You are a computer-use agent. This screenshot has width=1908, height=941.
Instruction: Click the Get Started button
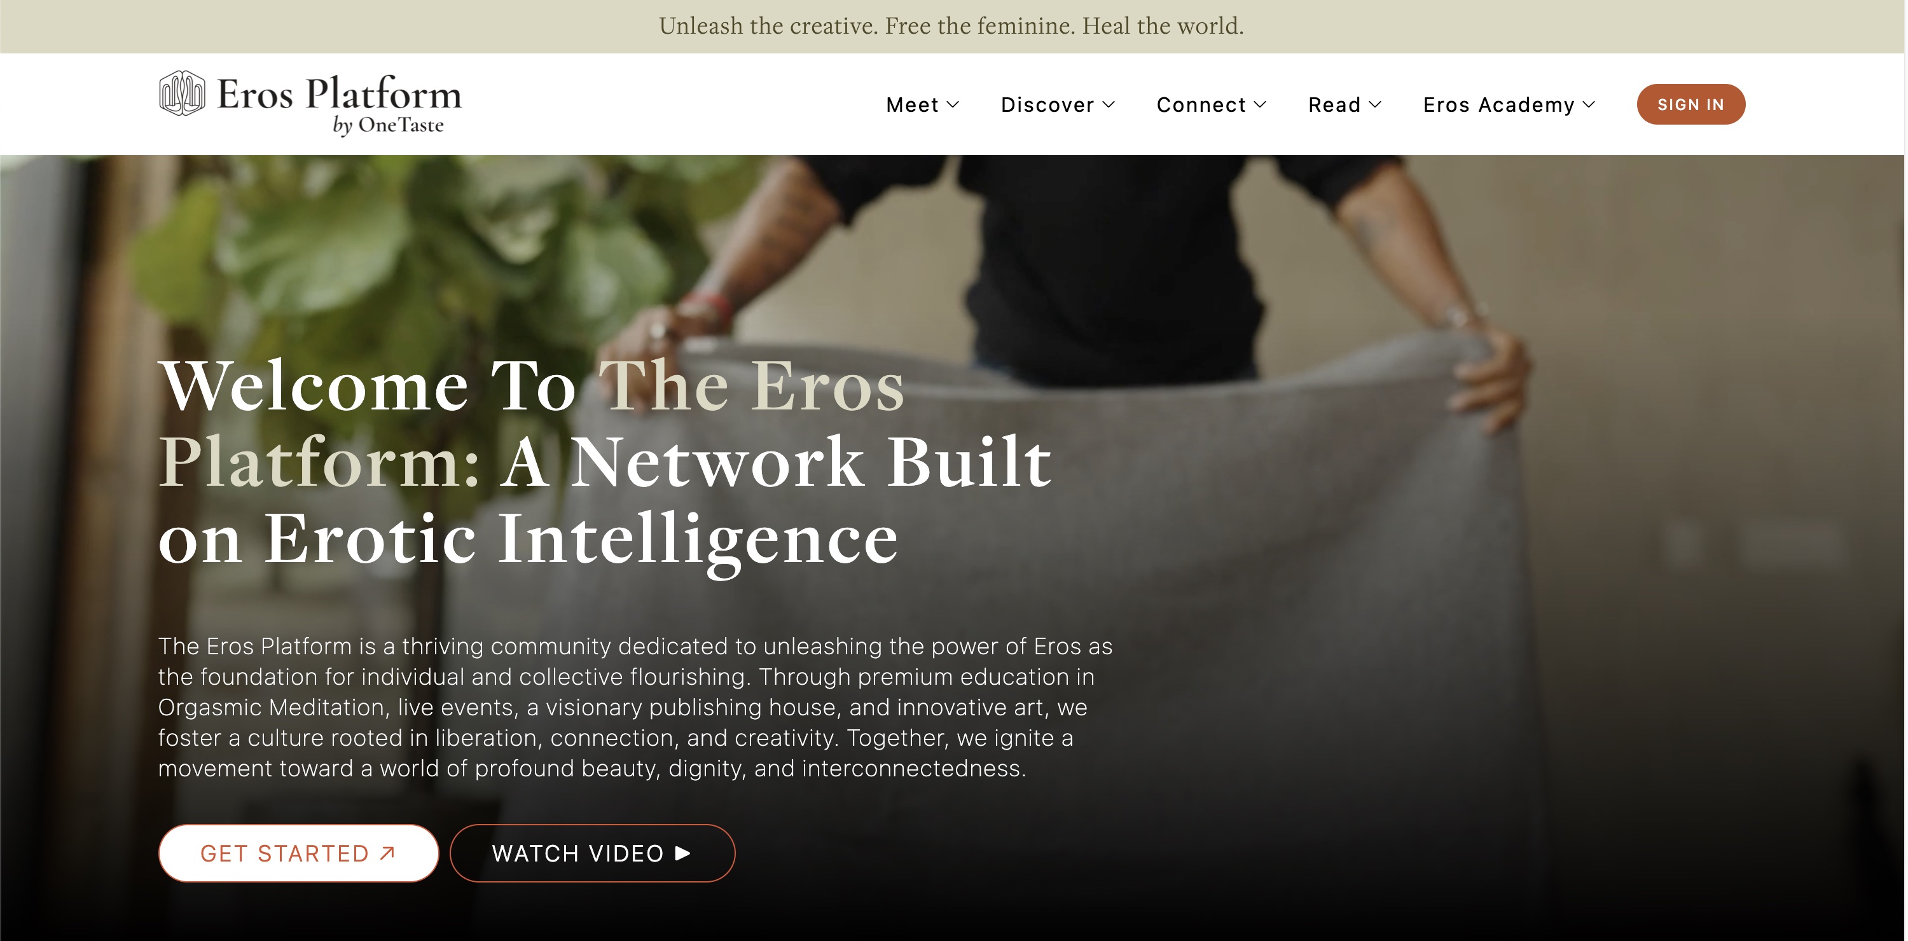(298, 853)
